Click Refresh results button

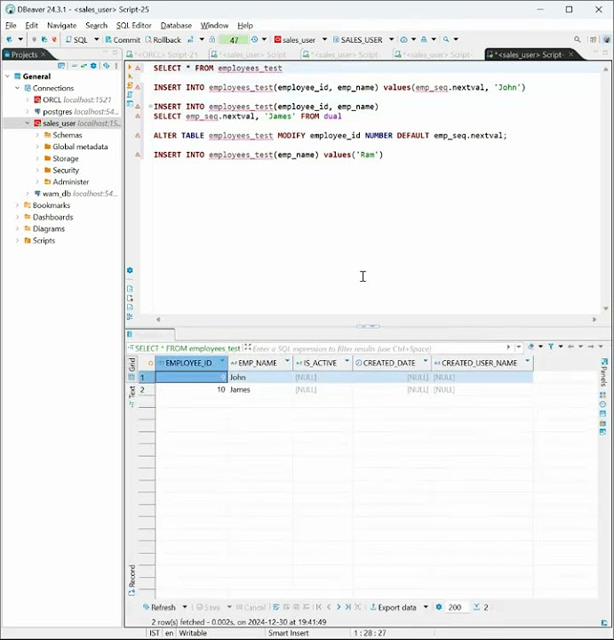(x=160, y=607)
